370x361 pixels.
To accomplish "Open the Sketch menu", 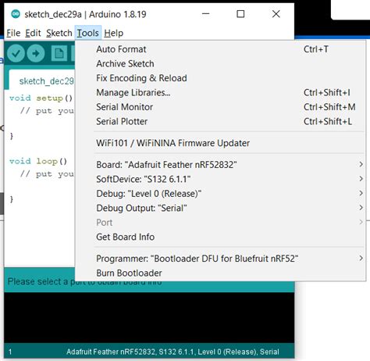I will pos(59,33).
